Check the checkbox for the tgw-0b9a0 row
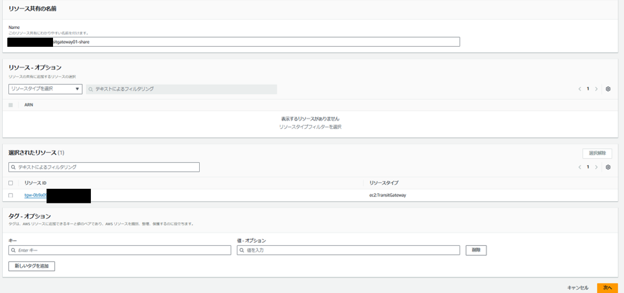The width and height of the screenshot is (624, 293). click(x=11, y=196)
